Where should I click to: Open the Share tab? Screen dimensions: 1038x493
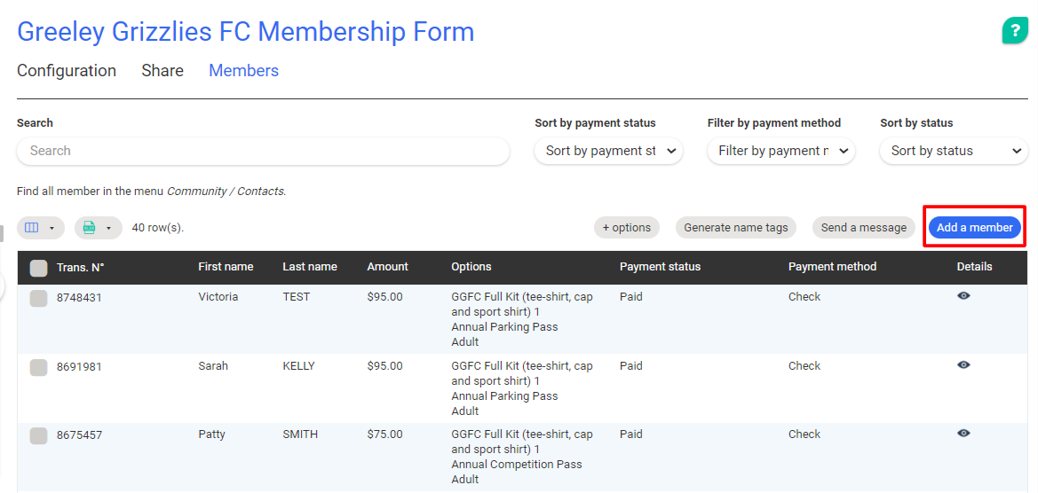(x=162, y=71)
